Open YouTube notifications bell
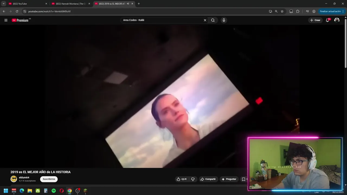Viewport: 347px width, 195px height. tap(327, 20)
